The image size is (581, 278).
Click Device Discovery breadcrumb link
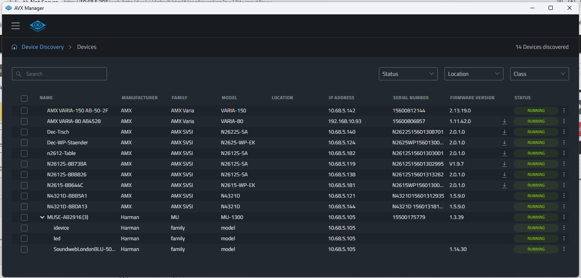pos(43,47)
